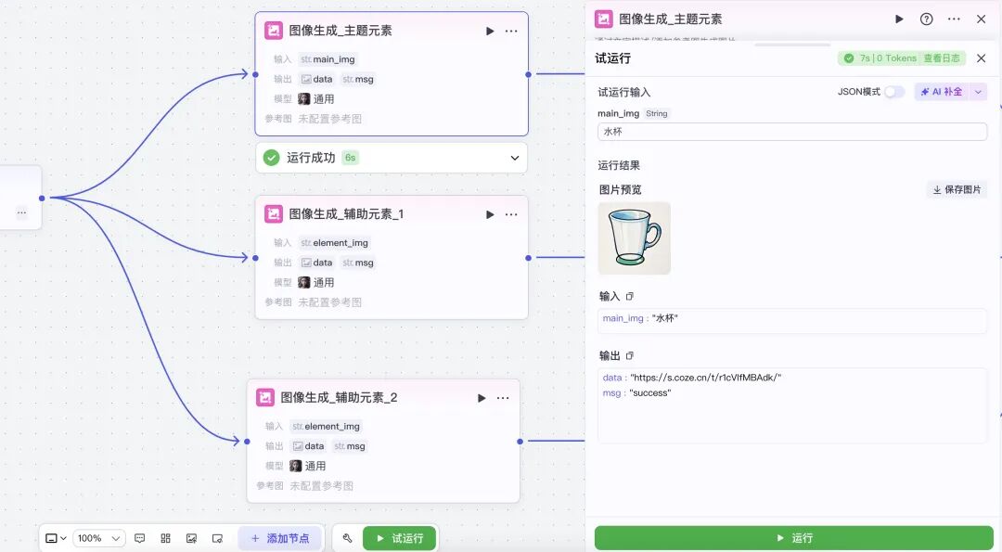The height and width of the screenshot is (552, 1002).
Task: Open more options on 图像生成_辅助元素_2 node
Action: (503, 398)
